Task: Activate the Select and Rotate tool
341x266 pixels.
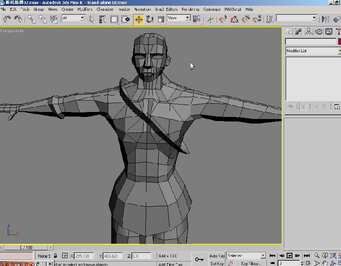Action: pos(149,19)
